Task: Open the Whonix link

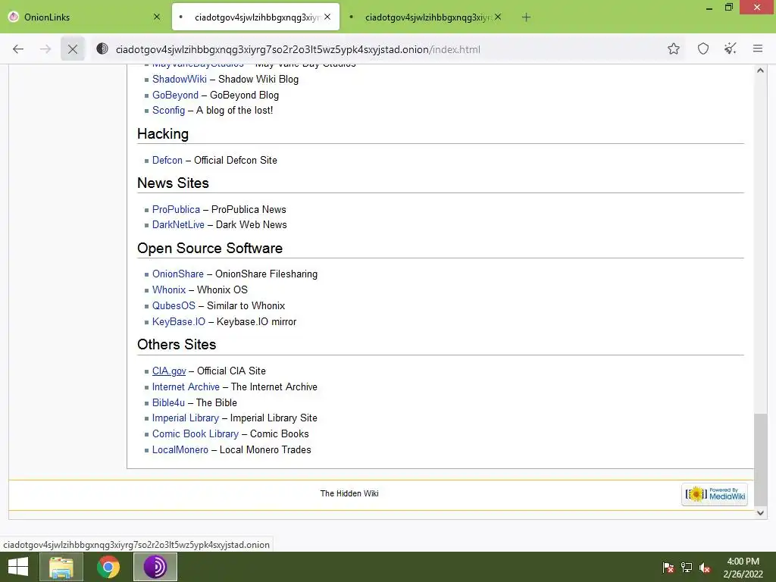Action: coord(169,290)
